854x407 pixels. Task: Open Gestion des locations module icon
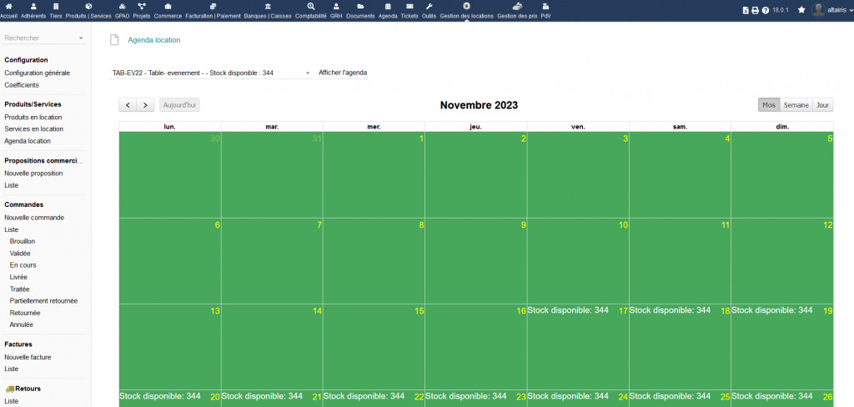[x=466, y=6]
